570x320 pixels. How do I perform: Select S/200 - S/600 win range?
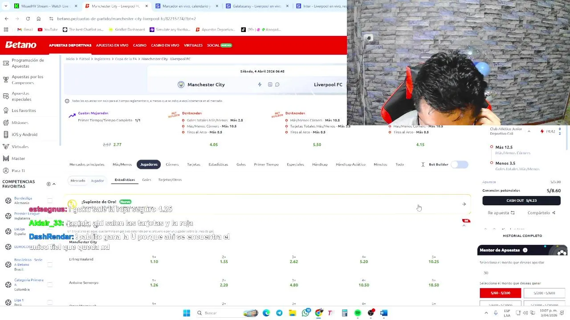click(544, 293)
